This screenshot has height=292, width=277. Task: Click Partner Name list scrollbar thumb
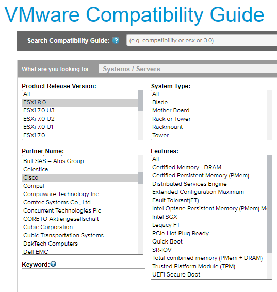tap(140, 178)
